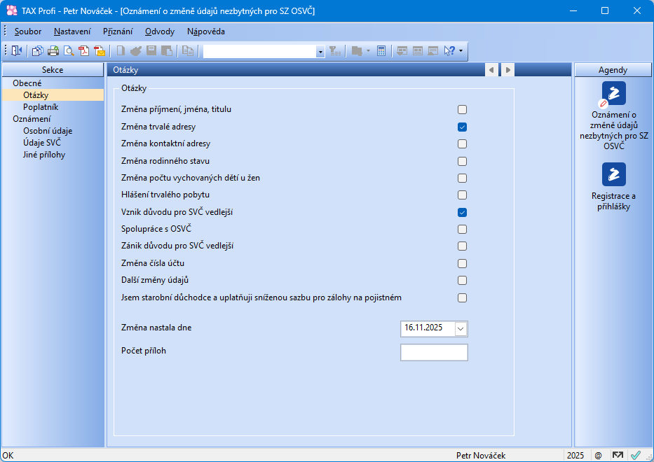Click the help cursor question mark icon

pos(449,51)
